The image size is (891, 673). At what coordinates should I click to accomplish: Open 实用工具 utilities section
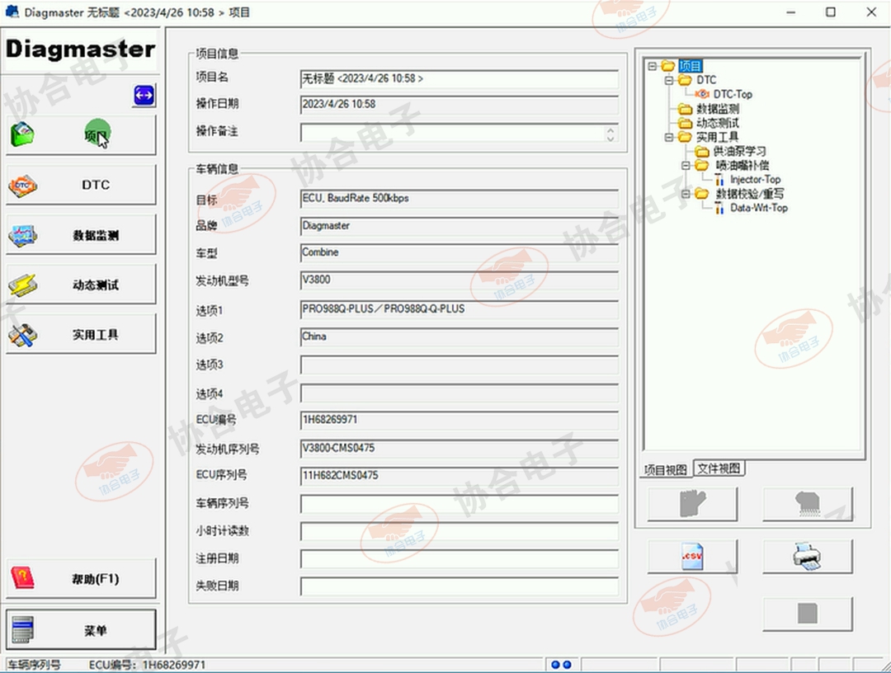tap(81, 335)
